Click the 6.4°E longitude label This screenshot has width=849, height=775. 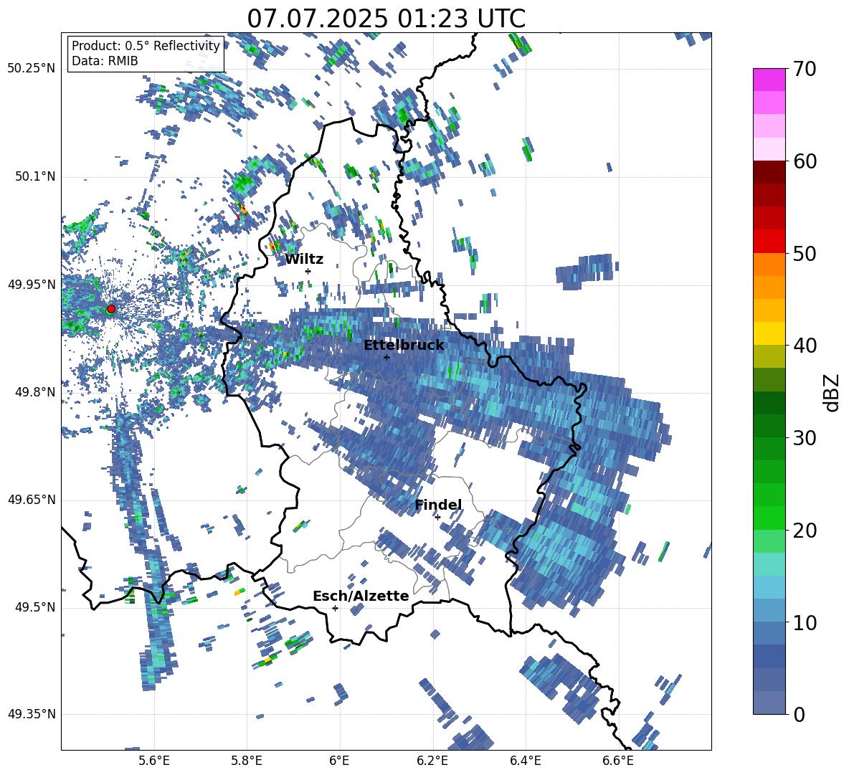[x=525, y=761]
